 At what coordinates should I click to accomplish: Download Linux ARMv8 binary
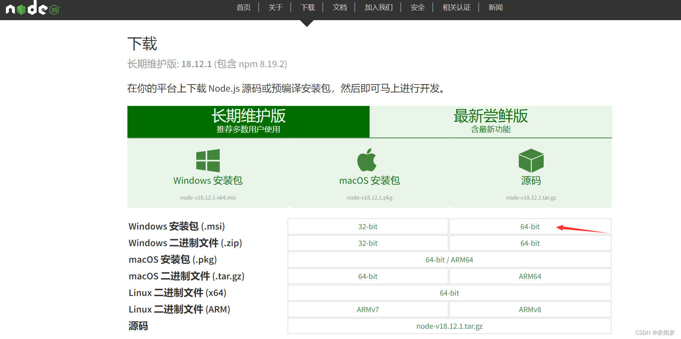[x=530, y=309]
